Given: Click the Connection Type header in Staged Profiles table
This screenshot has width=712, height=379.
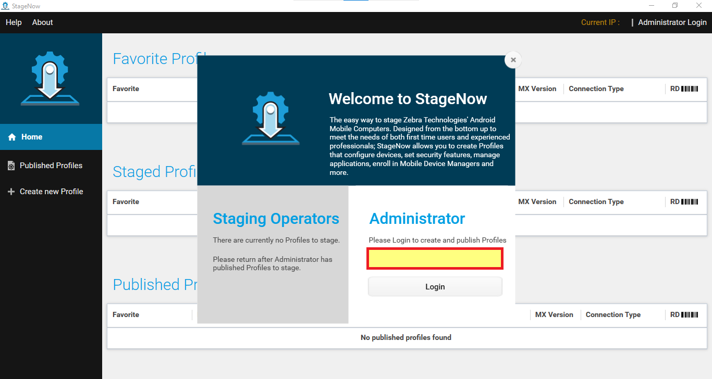Looking at the screenshot, I should [x=596, y=201].
